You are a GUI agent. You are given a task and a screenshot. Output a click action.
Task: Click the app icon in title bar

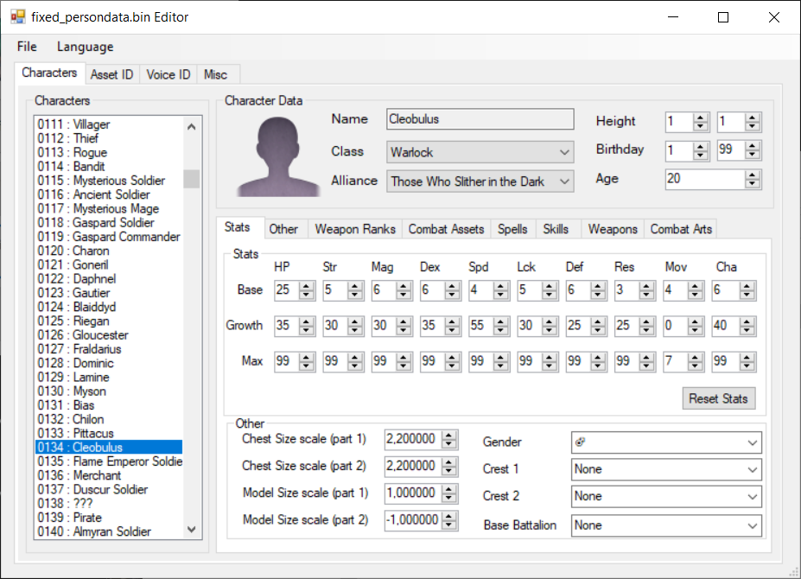(17, 16)
